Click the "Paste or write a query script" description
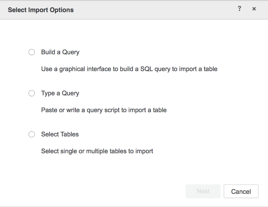Image resolution: width=268 pixels, height=207 pixels. click(104, 110)
